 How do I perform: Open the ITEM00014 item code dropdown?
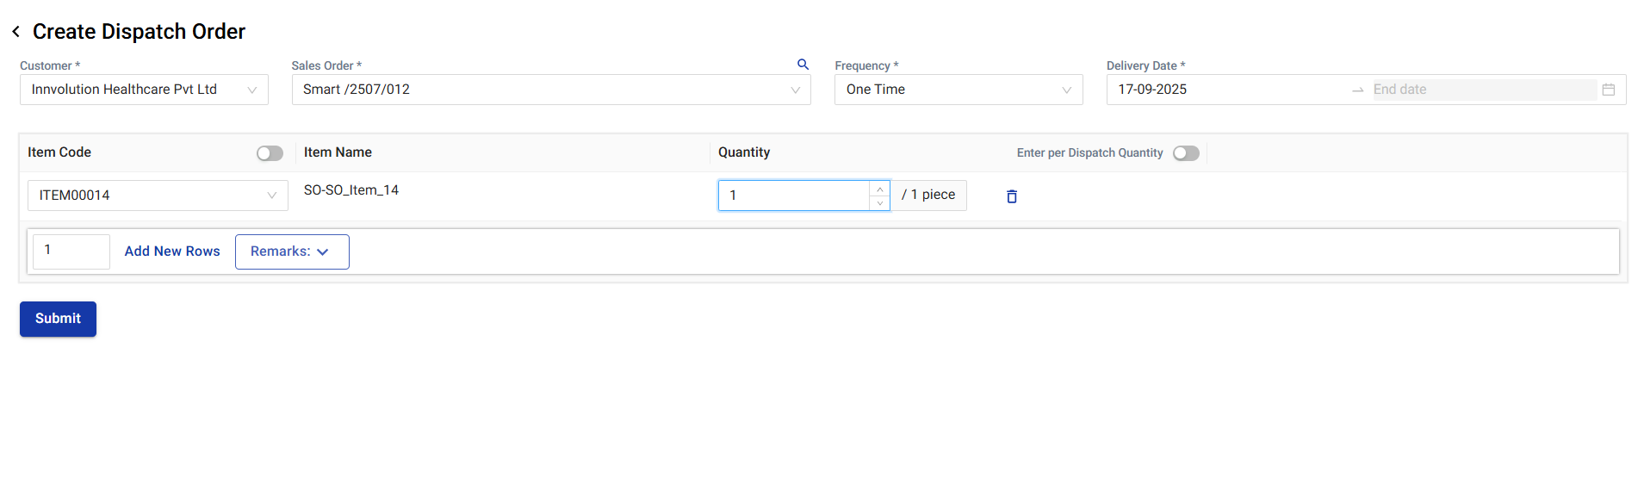click(x=158, y=196)
